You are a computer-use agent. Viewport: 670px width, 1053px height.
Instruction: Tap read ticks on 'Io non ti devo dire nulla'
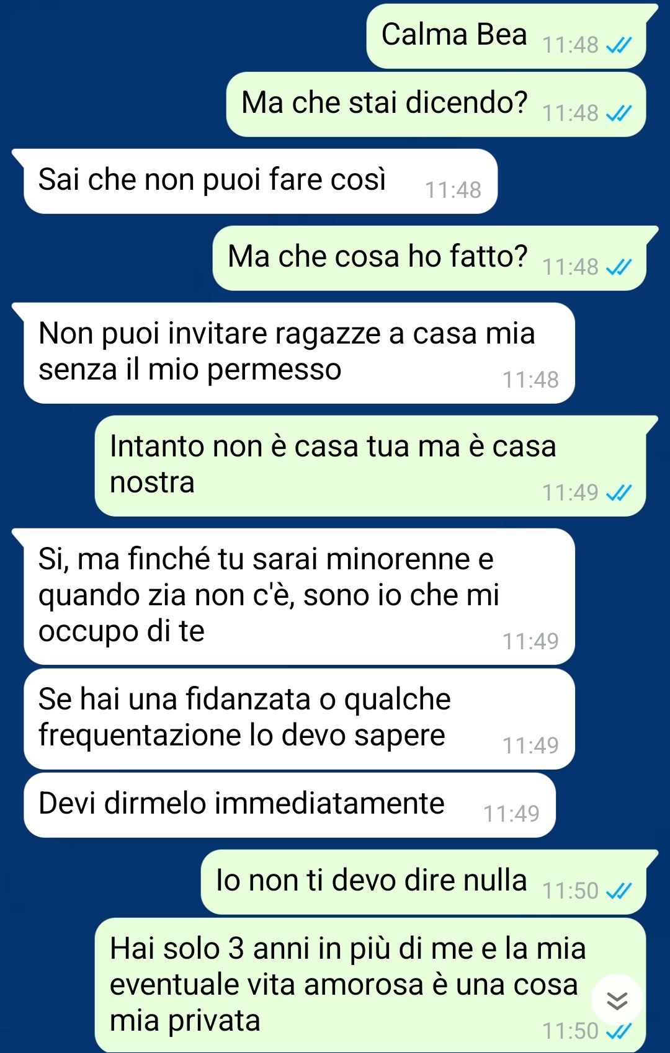point(619,891)
